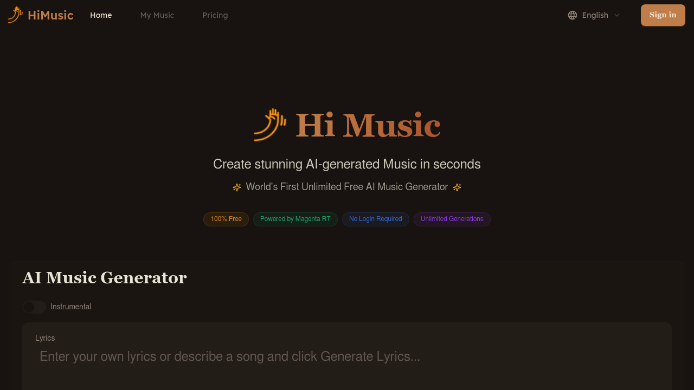Open the Pricing page
The width and height of the screenshot is (694, 390).
[x=215, y=15]
